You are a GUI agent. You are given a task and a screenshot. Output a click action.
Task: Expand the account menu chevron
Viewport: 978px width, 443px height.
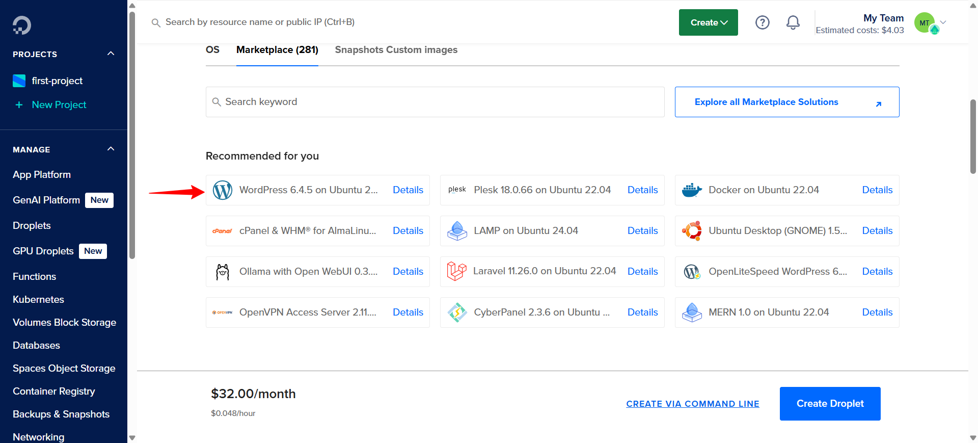(943, 22)
